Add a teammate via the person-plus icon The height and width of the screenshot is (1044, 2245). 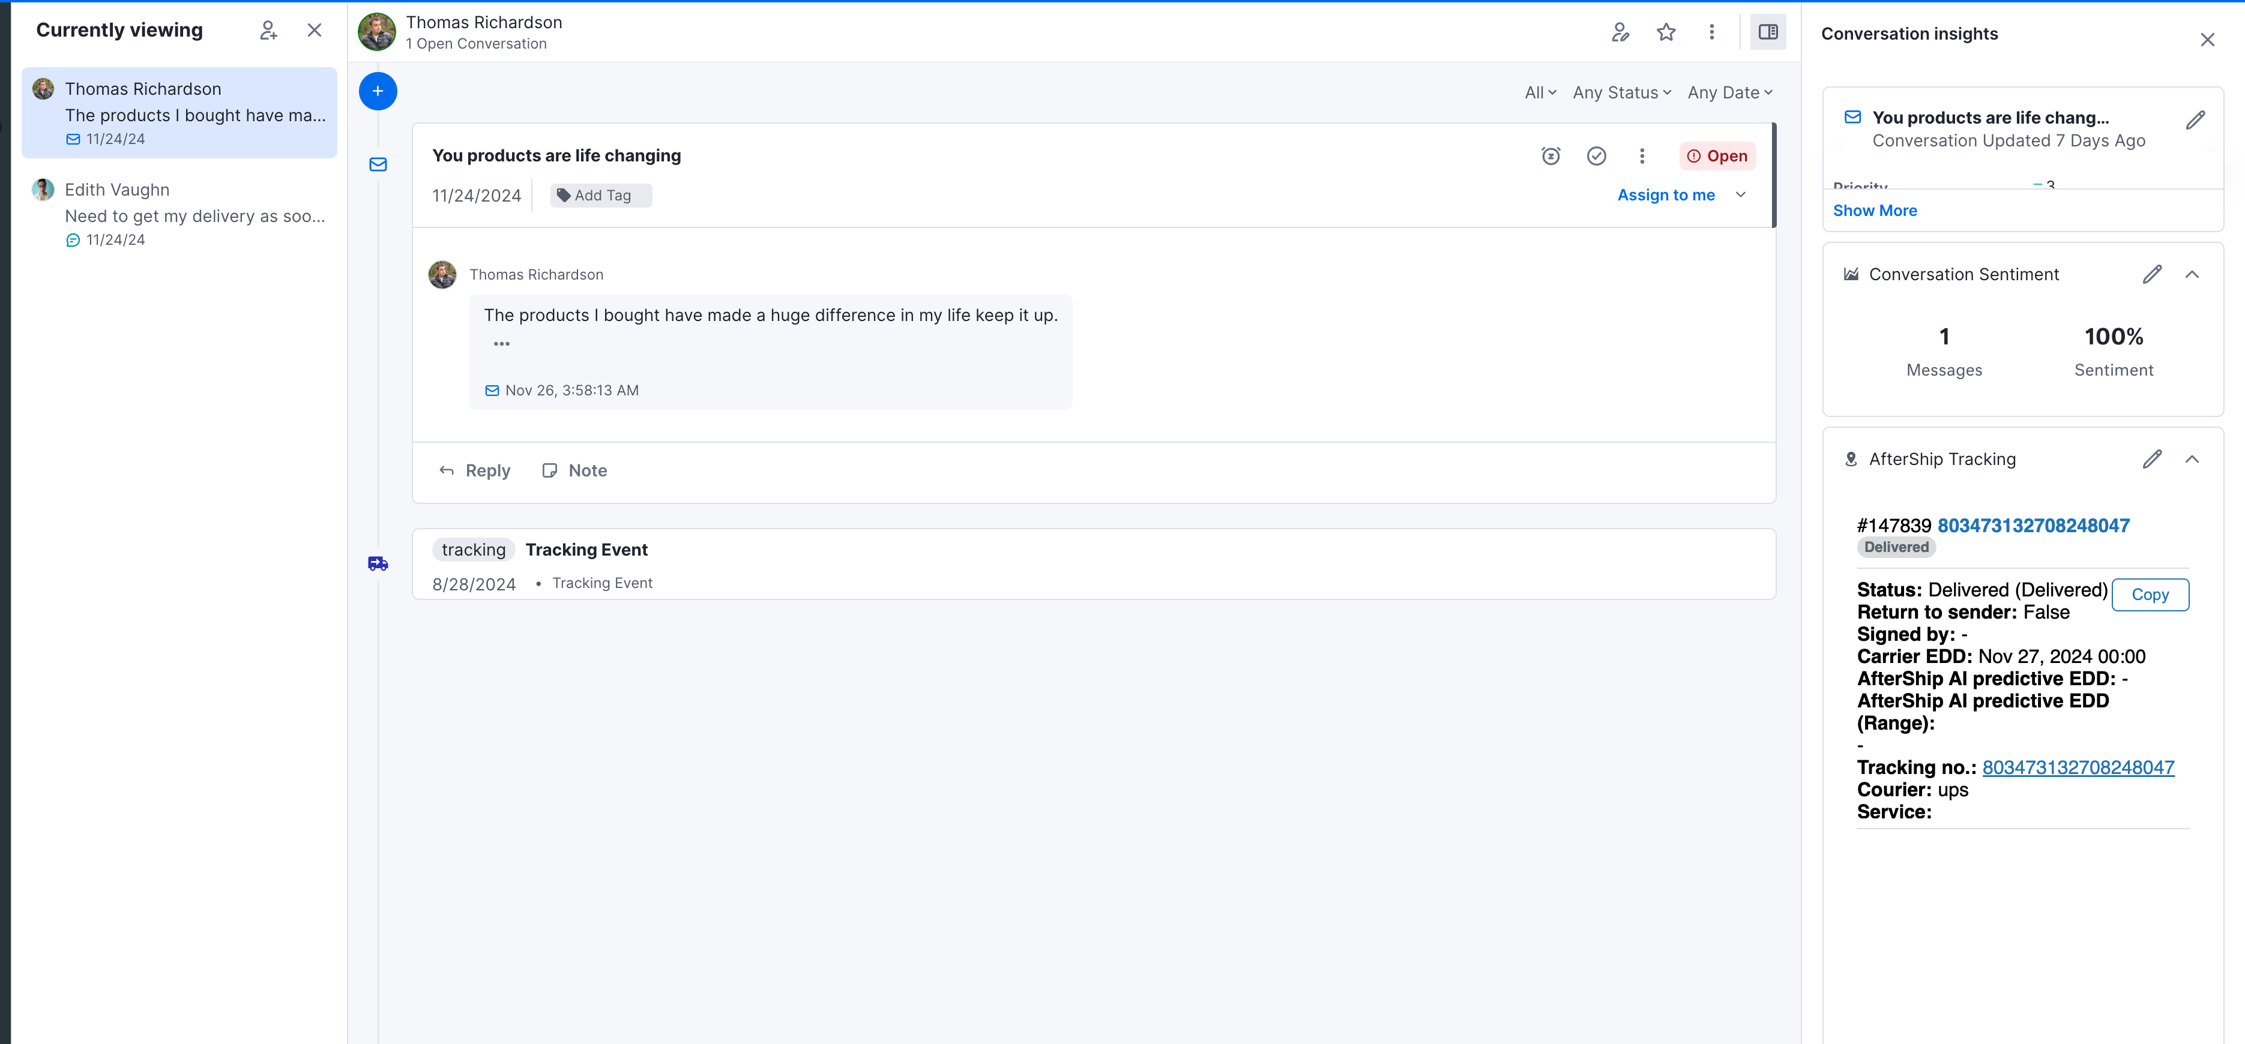tap(270, 29)
